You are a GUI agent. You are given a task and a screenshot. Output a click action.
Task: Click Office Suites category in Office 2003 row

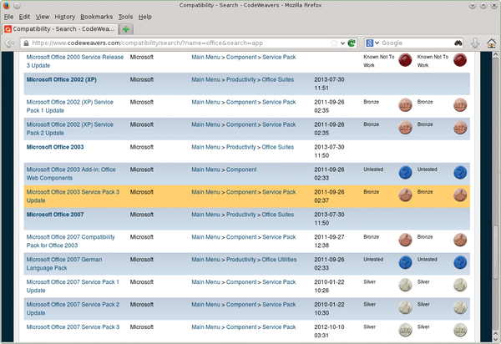pyautogui.click(x=278, y=147)
